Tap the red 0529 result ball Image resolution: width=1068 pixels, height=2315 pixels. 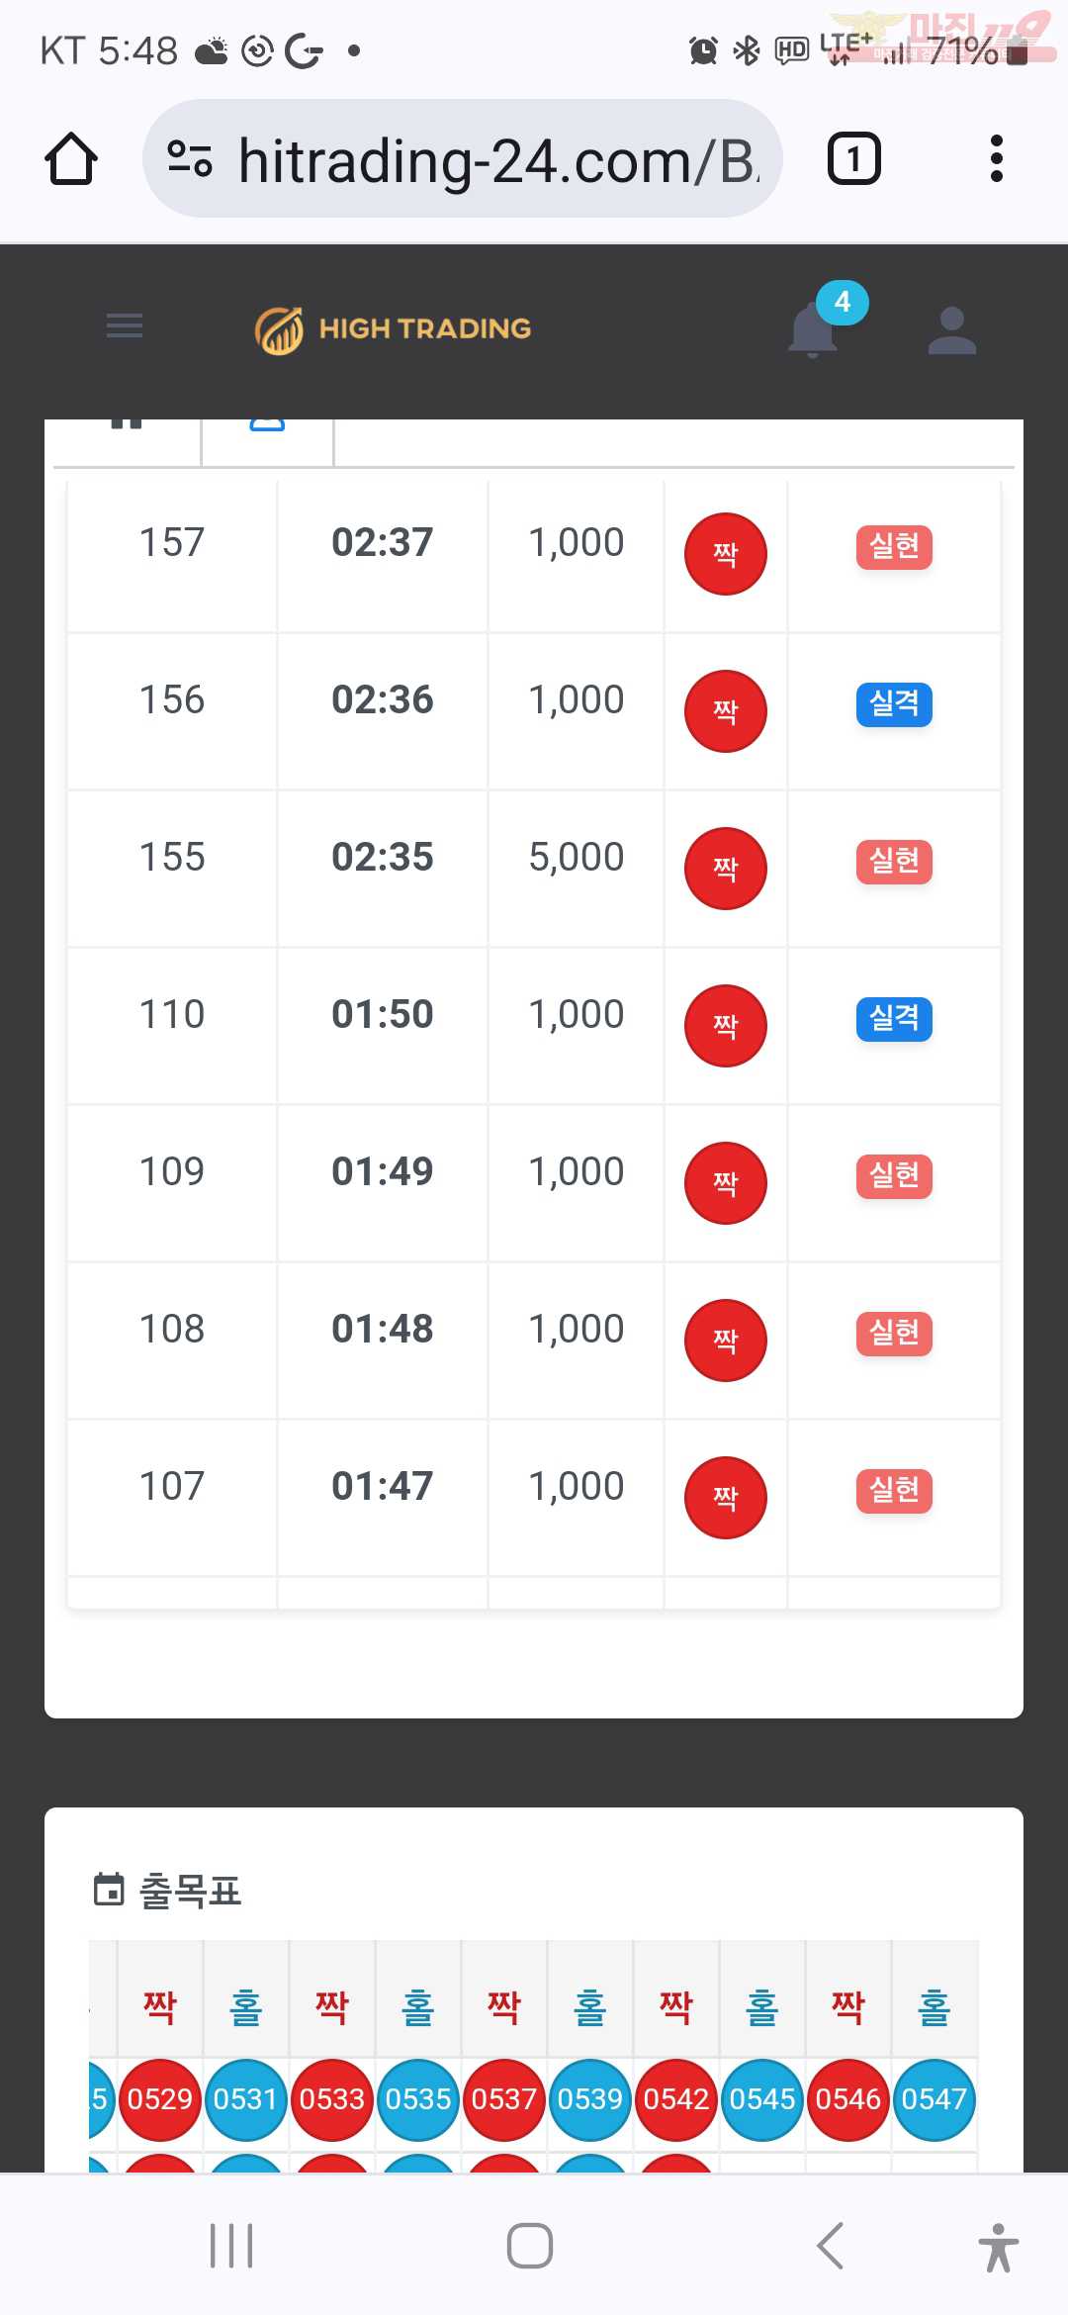(160, 2099)
